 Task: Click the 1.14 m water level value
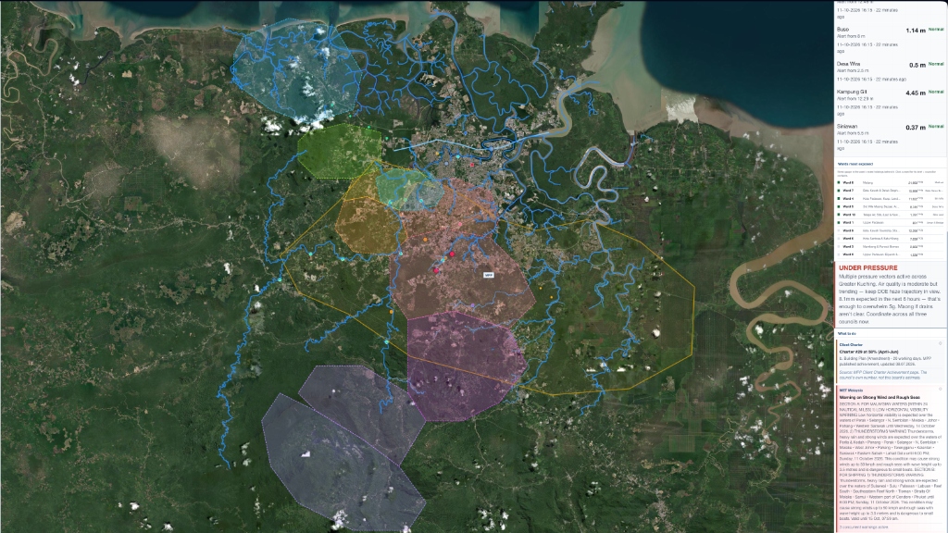coord(916,31)
